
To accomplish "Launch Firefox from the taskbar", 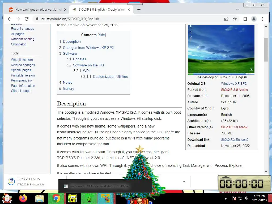I will click(x=23, y=198).
